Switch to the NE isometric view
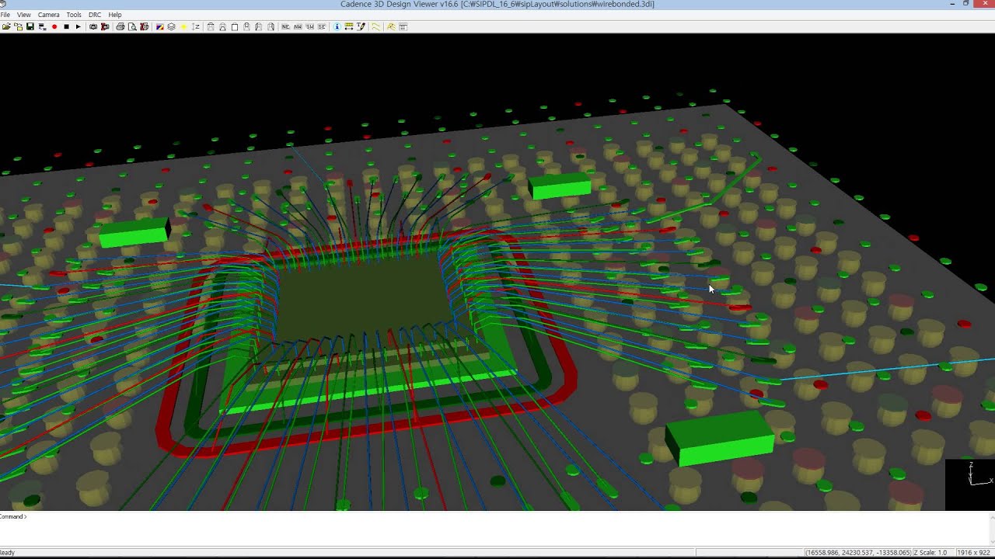The image size is (995, 559). pyautogui.click(x=285, y=26)
